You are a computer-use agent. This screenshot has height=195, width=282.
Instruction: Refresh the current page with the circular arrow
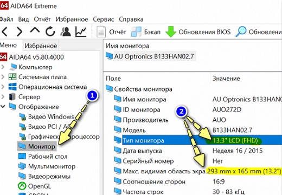coord(50,31)
